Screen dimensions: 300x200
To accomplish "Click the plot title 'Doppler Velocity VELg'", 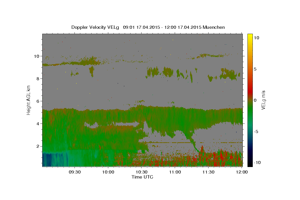I will [x=95, y=27].
